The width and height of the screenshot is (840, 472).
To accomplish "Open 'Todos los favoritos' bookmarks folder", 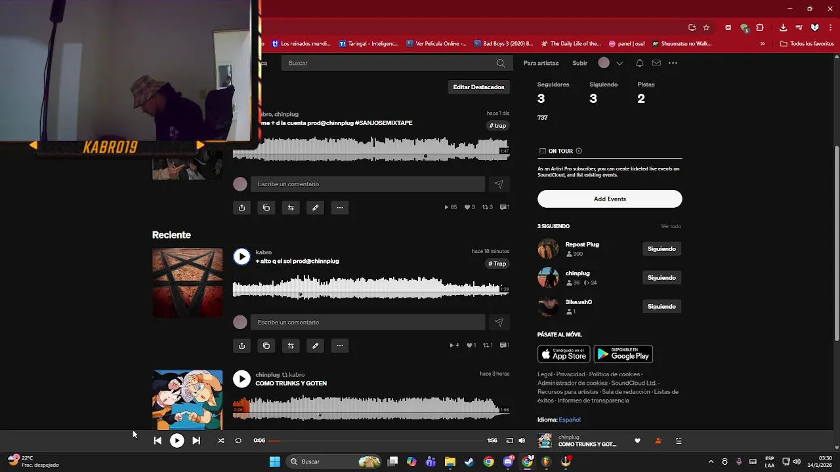I will coord(807,44).
